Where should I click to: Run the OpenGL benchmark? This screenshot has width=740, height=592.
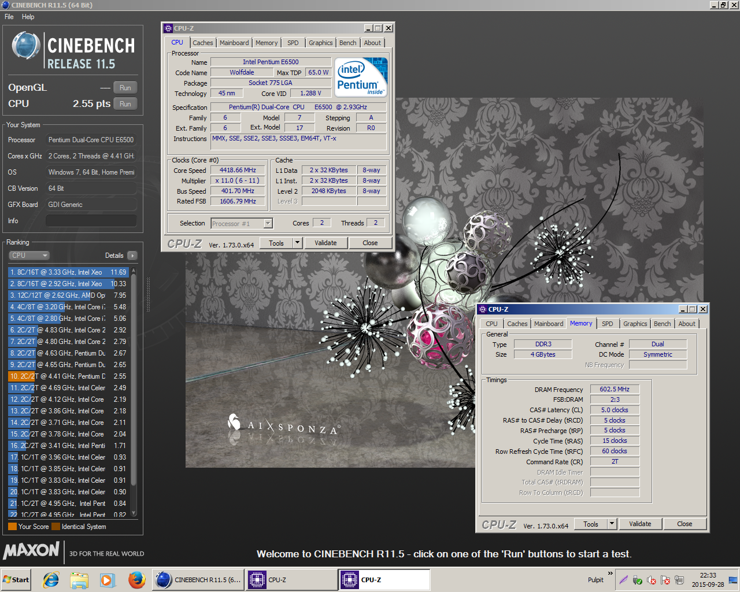[x=125, y=88]
